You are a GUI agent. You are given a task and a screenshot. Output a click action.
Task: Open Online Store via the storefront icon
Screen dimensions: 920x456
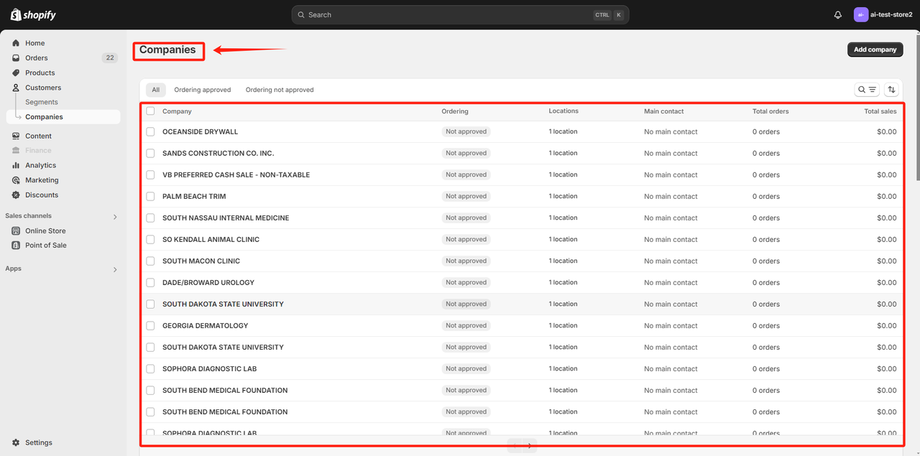click(16, 231)
